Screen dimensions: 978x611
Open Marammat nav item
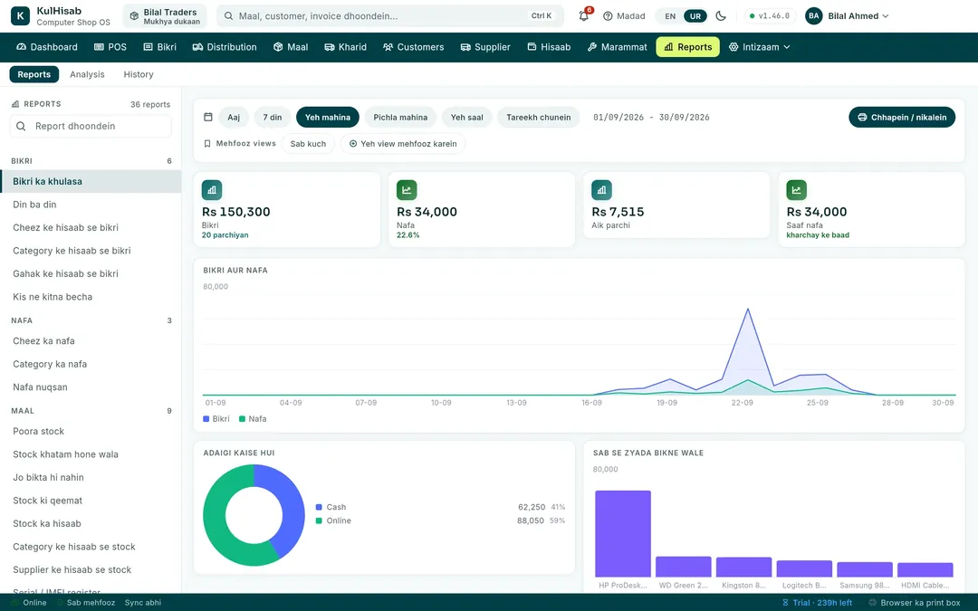[617, 47]
